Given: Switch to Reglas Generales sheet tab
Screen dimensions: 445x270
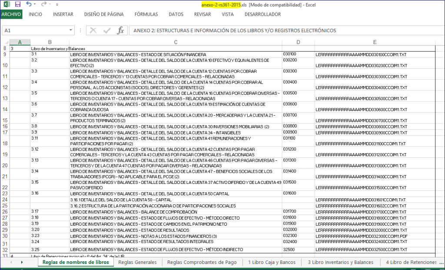Looking at the screenshot, I should [137, 262].
